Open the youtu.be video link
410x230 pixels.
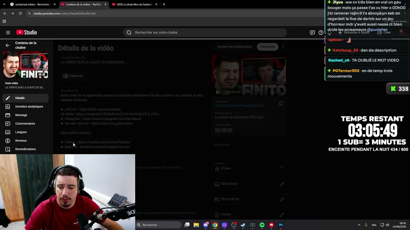click(239, 105)
